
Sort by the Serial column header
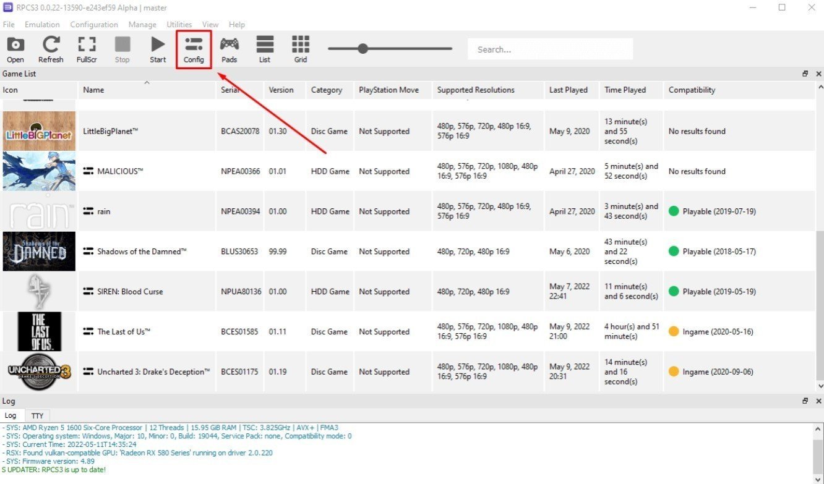(x=240, y=90)
